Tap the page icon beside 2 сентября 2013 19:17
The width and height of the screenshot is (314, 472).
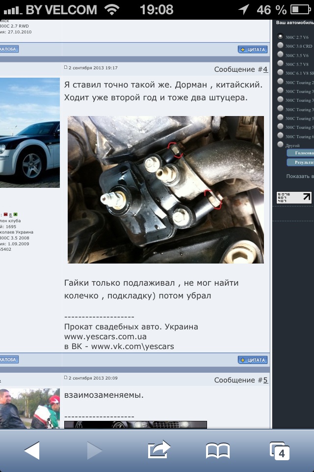click(x=66, y=67)
